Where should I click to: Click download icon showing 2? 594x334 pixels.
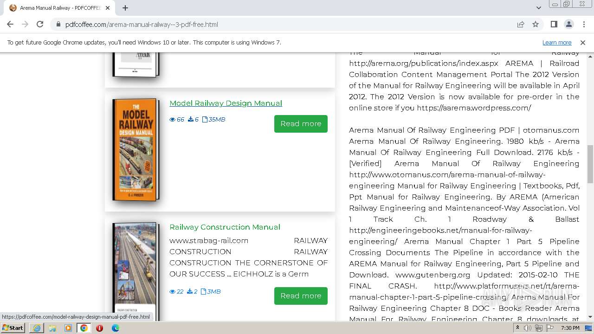pos(189,292)
